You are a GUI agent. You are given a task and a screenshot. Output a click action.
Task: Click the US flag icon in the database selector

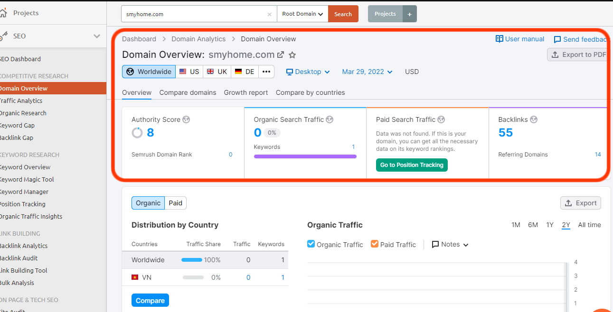183,72
